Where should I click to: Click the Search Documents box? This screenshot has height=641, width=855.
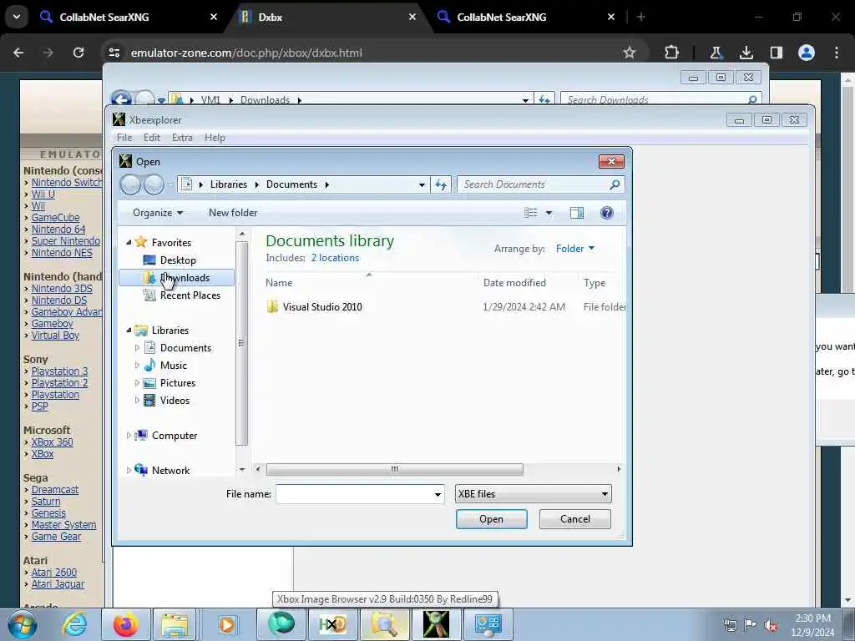point(540,184)
